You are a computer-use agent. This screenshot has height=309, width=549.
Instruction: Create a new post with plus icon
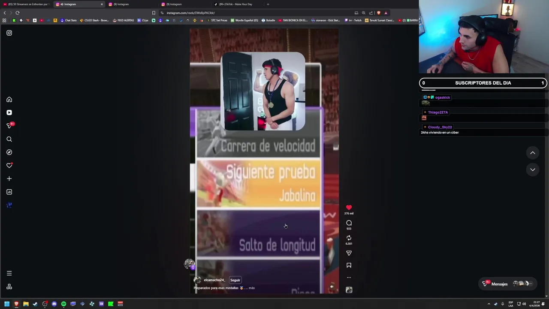pyautogui.click(x=9, y=179)
